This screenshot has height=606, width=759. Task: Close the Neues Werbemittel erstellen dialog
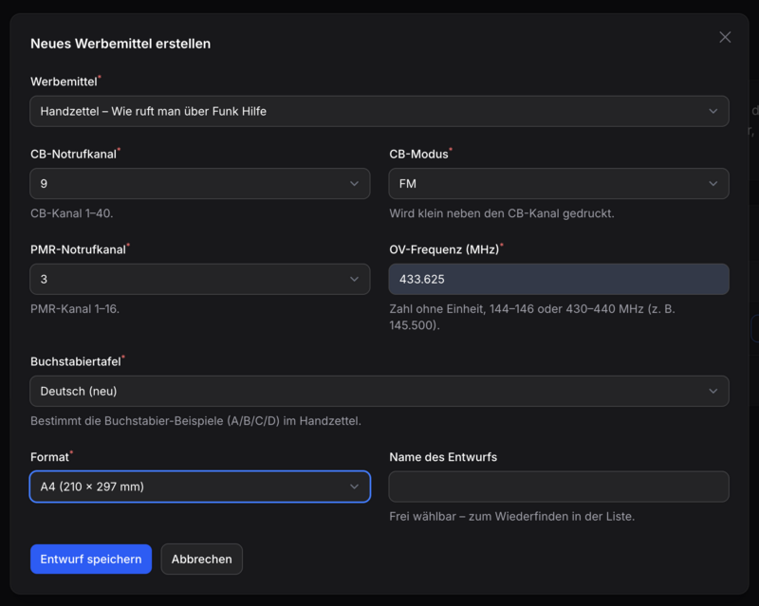(725, 37)
